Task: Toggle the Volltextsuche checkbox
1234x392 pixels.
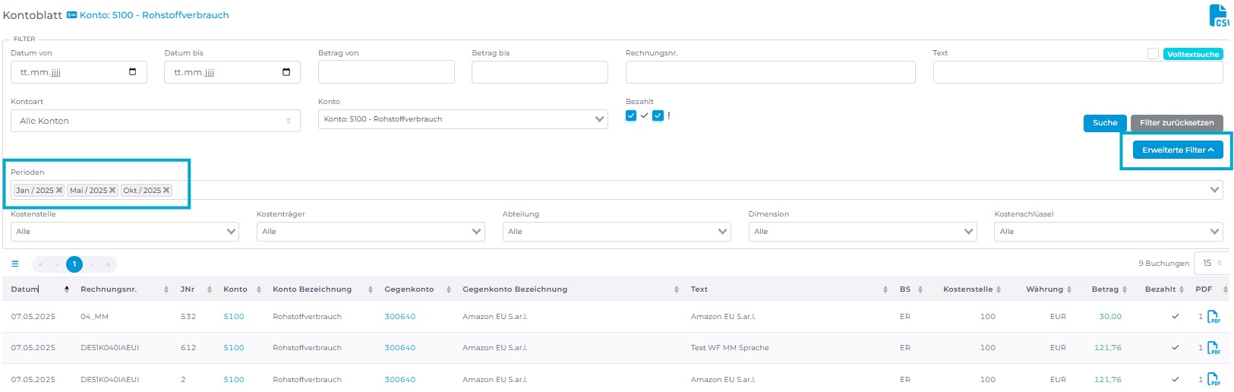Action: [x=1153, y=54]
